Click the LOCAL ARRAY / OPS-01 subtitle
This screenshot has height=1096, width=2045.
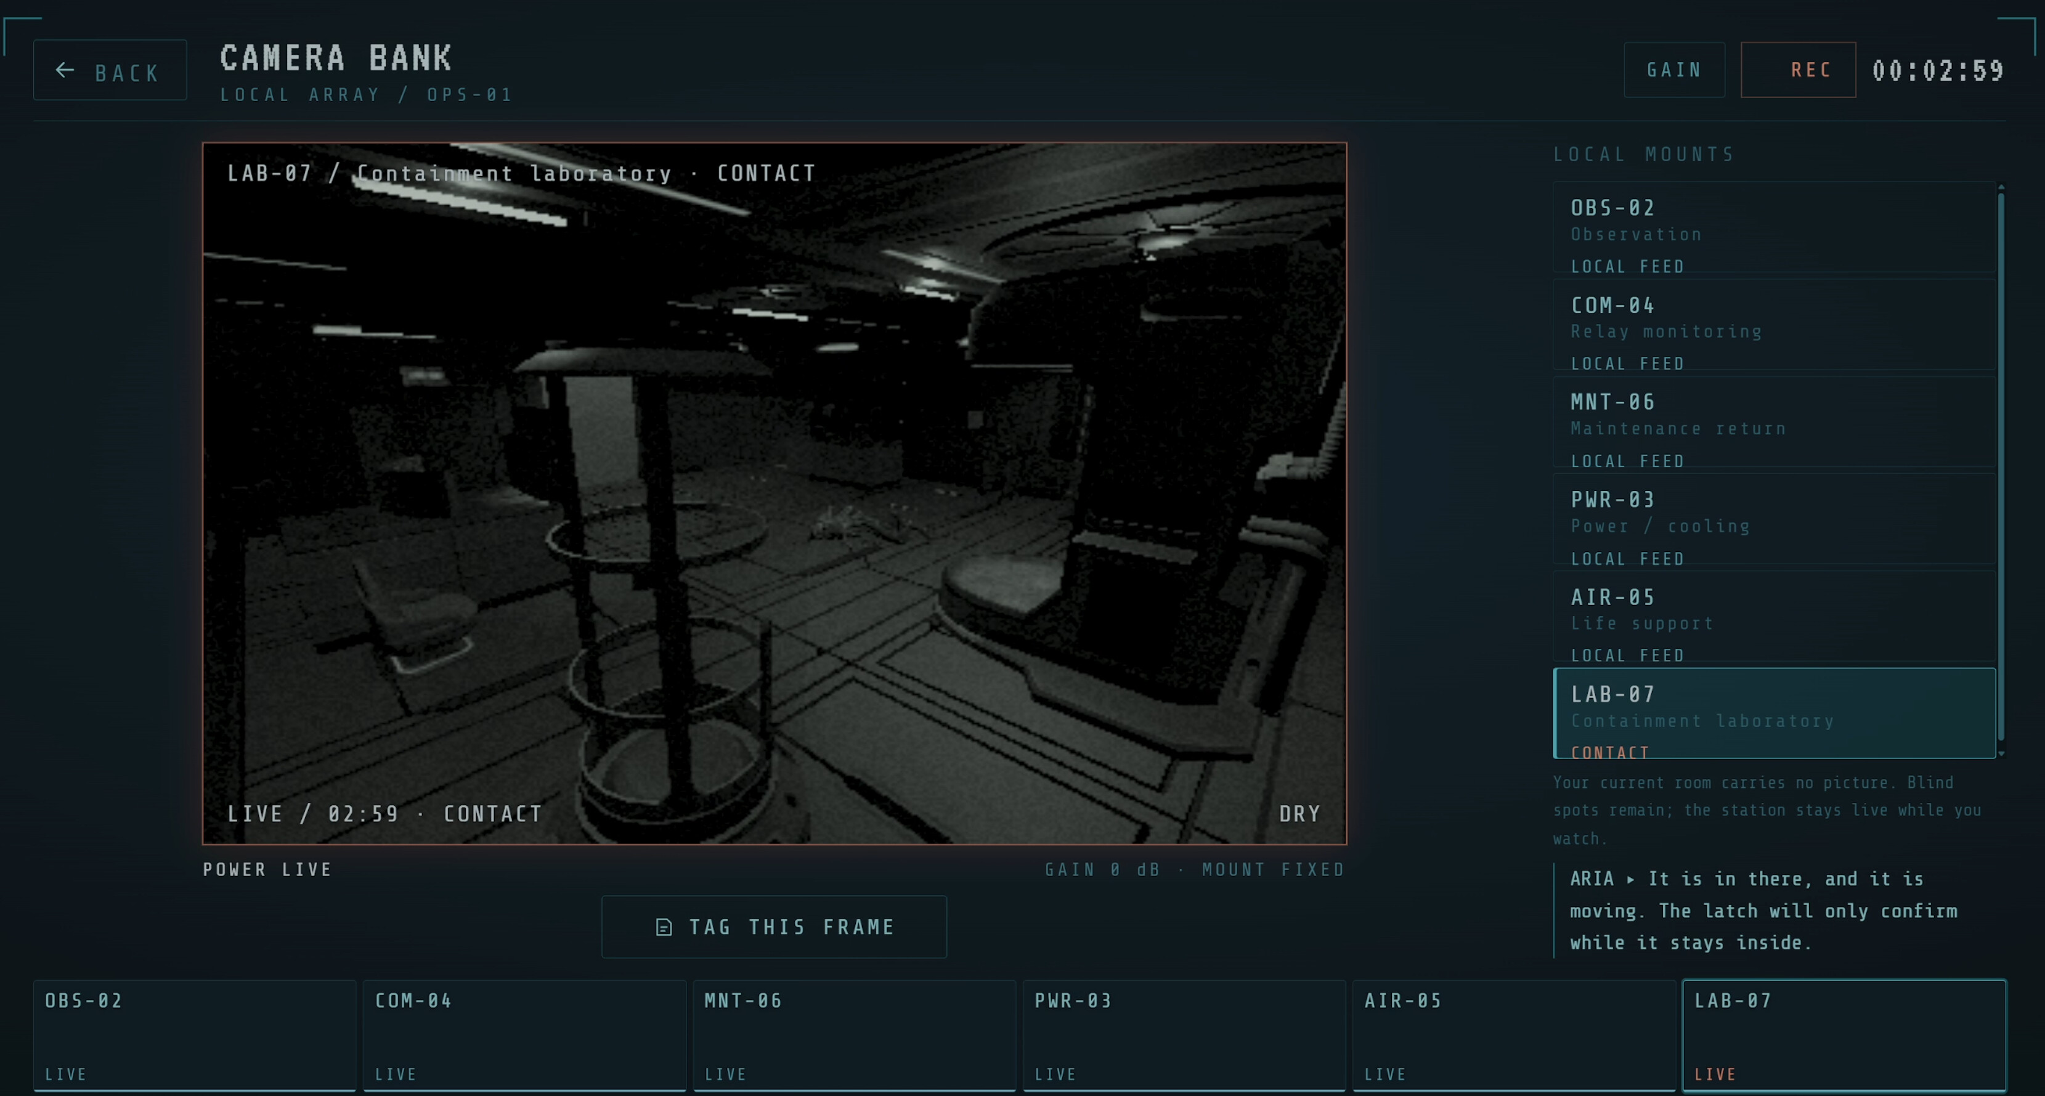click(367, 95)
